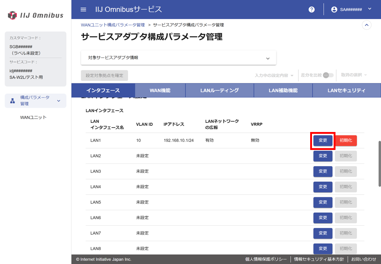Switch to the LANセキュリティ tab

346,90
